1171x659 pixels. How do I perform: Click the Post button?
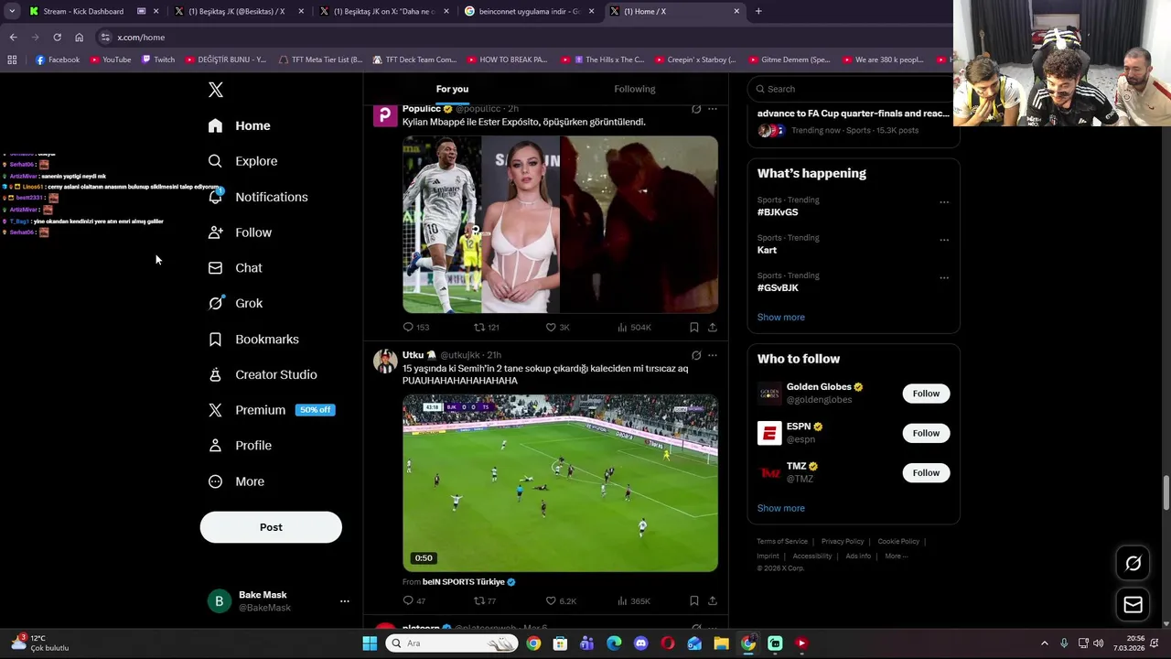click(271, 527)
